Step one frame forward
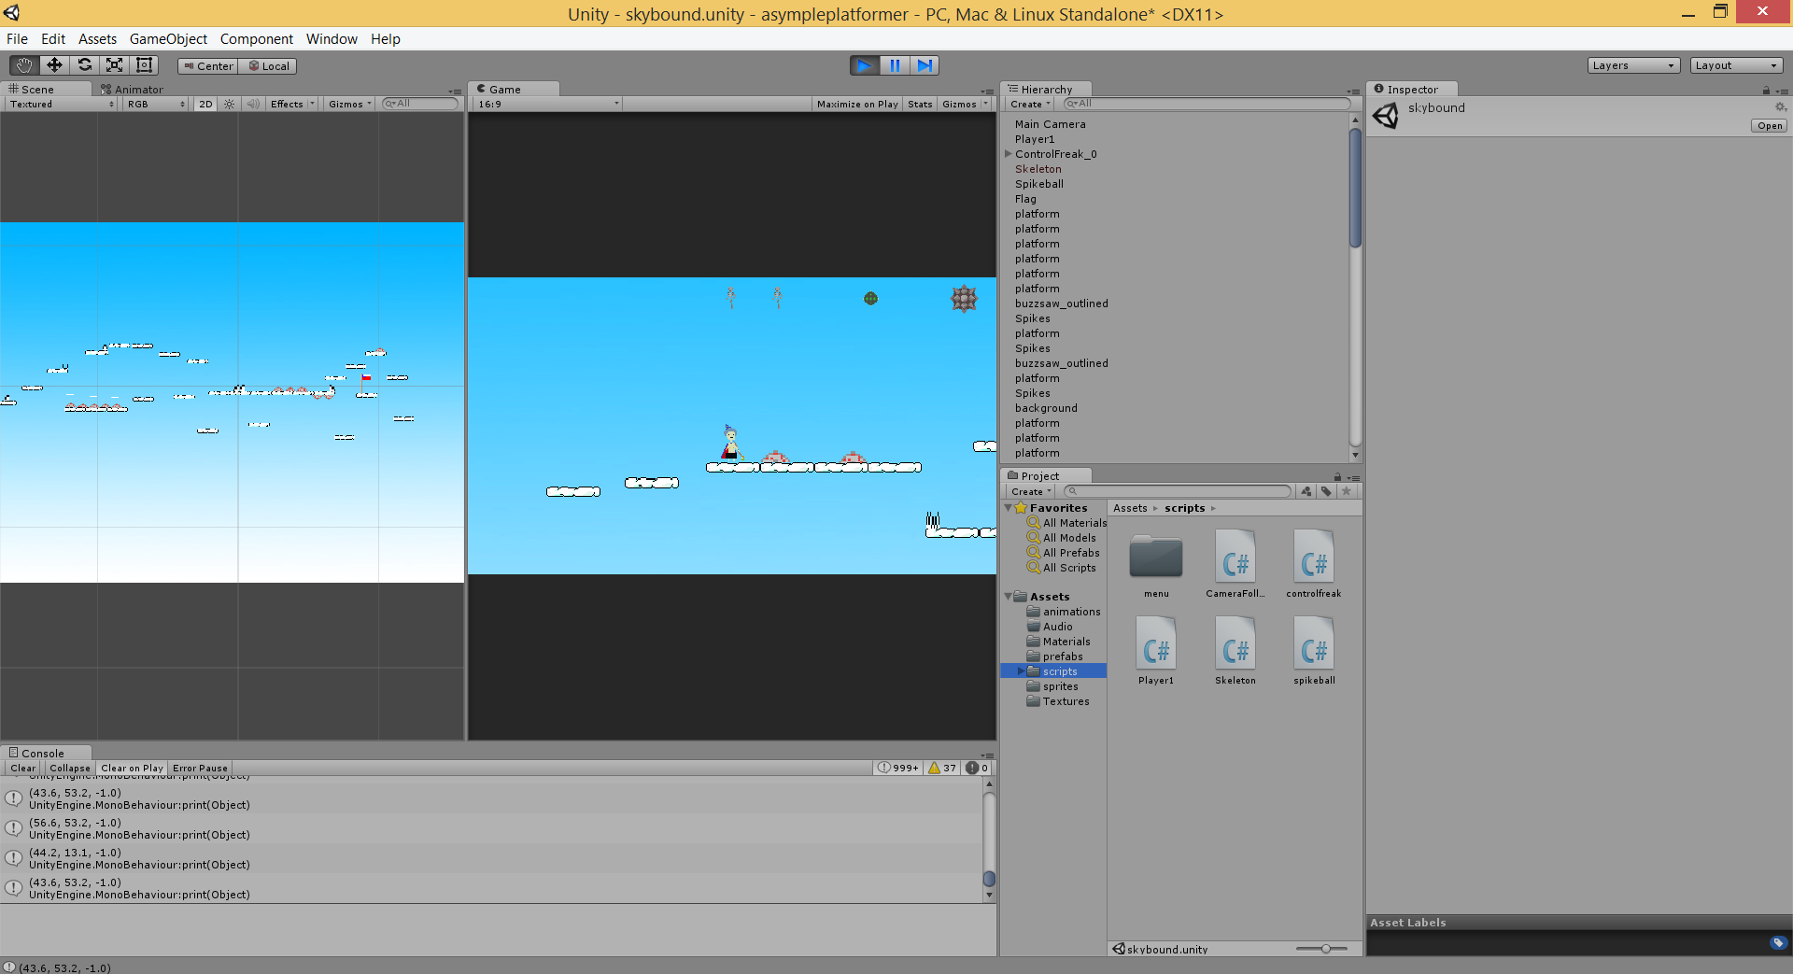 (925, 65)
